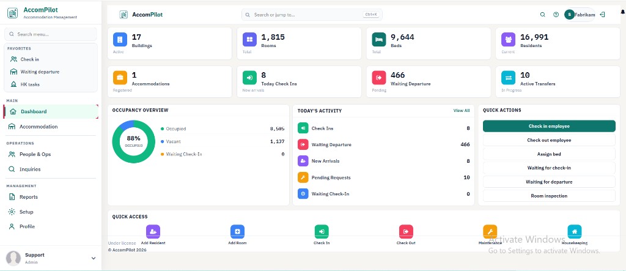Image resolution: width=626 pixels, height=271 pixels.
Task: Click the Waiting for check-in button
Action: [549, 168]
